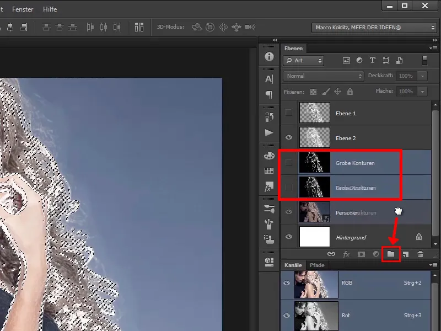The height and width of the screenshot is (331, 441).
Task: Open the History panel icon
Action: (269, 117)
